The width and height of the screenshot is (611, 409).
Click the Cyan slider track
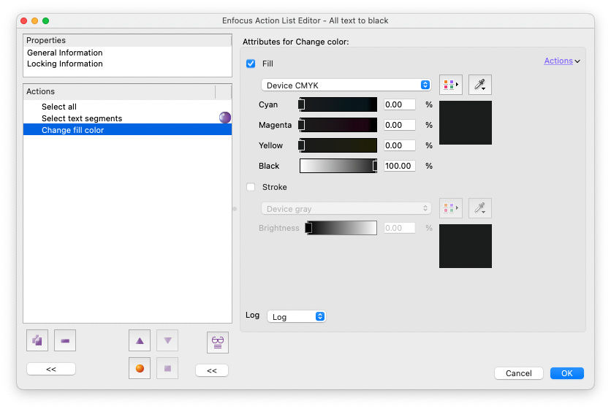338,104
